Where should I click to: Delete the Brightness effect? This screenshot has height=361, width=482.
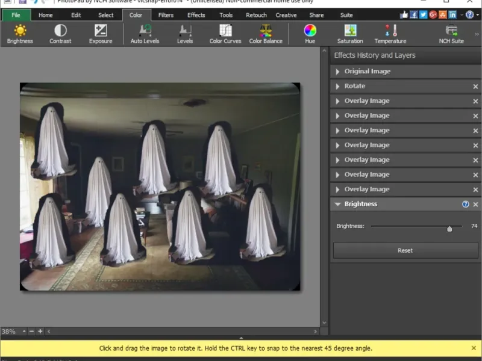[x=475, y=205]
